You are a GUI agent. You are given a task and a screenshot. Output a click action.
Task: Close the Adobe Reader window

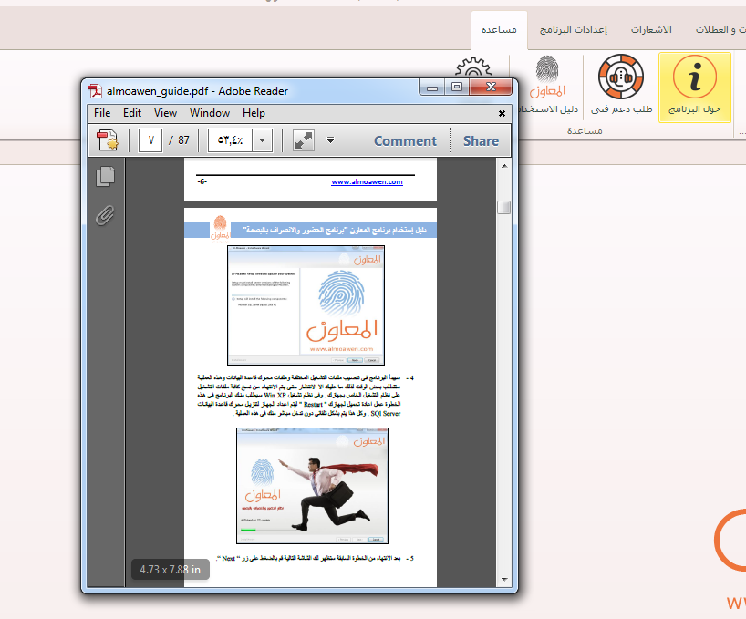491,87
